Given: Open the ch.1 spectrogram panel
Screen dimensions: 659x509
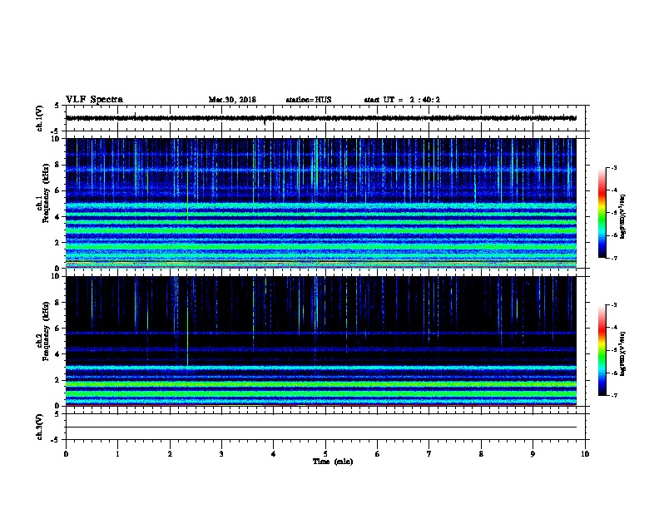Looking at the screenshot, I should point(321,203).
